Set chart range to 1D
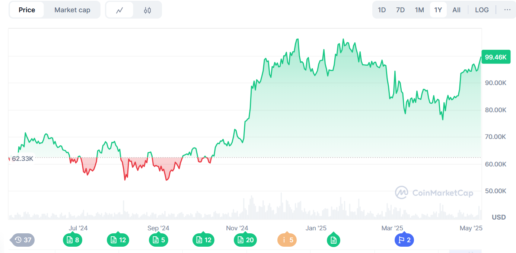Viewport: 516px width, 253px height. point(382,10)
